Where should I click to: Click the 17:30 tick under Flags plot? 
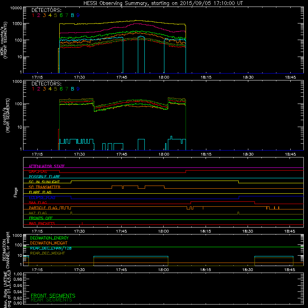(x=80, y=231)
